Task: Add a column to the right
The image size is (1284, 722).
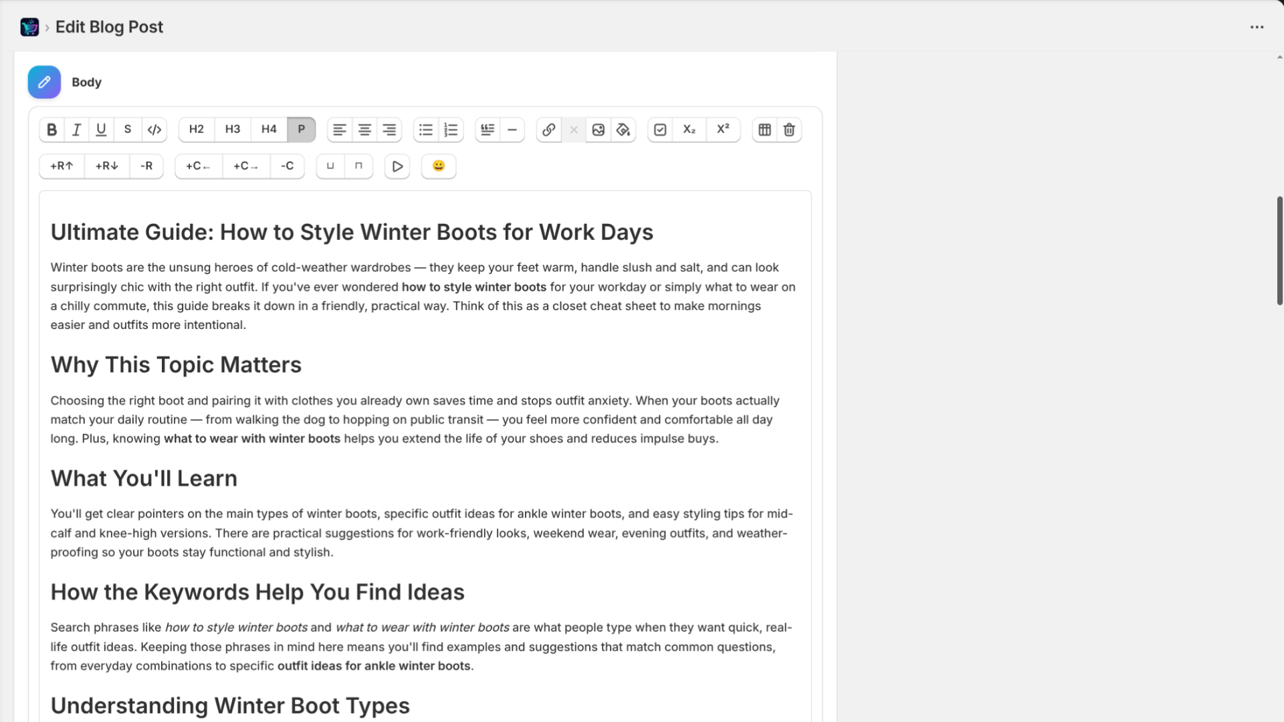Action: 245,166
